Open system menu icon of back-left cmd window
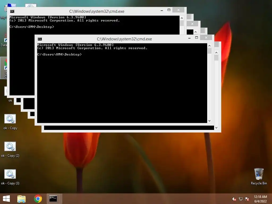Image resolution: width=272 pixels, height=204 pixels. pos(12,11)
